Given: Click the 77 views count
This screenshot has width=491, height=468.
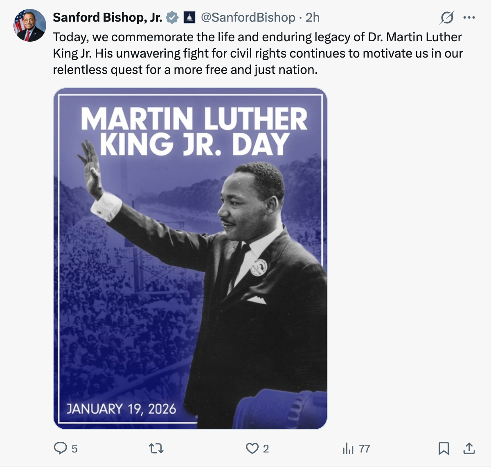Looking at the screenshot, I should coord(365,449).
